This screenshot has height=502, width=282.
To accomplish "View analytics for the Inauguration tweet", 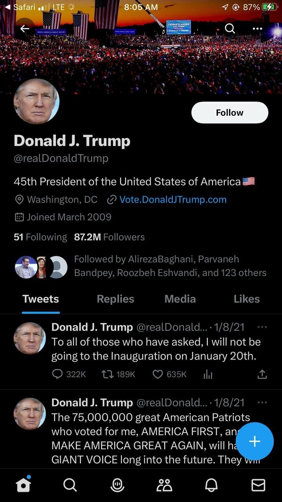I will tap(208, 375).
